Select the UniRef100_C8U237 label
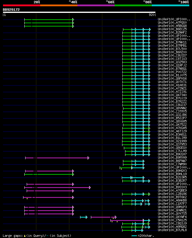Viewport: 192px width, 238px height. (172, 105)
